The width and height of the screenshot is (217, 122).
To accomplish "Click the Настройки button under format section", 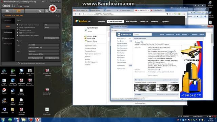I will [x=35, y=58].
